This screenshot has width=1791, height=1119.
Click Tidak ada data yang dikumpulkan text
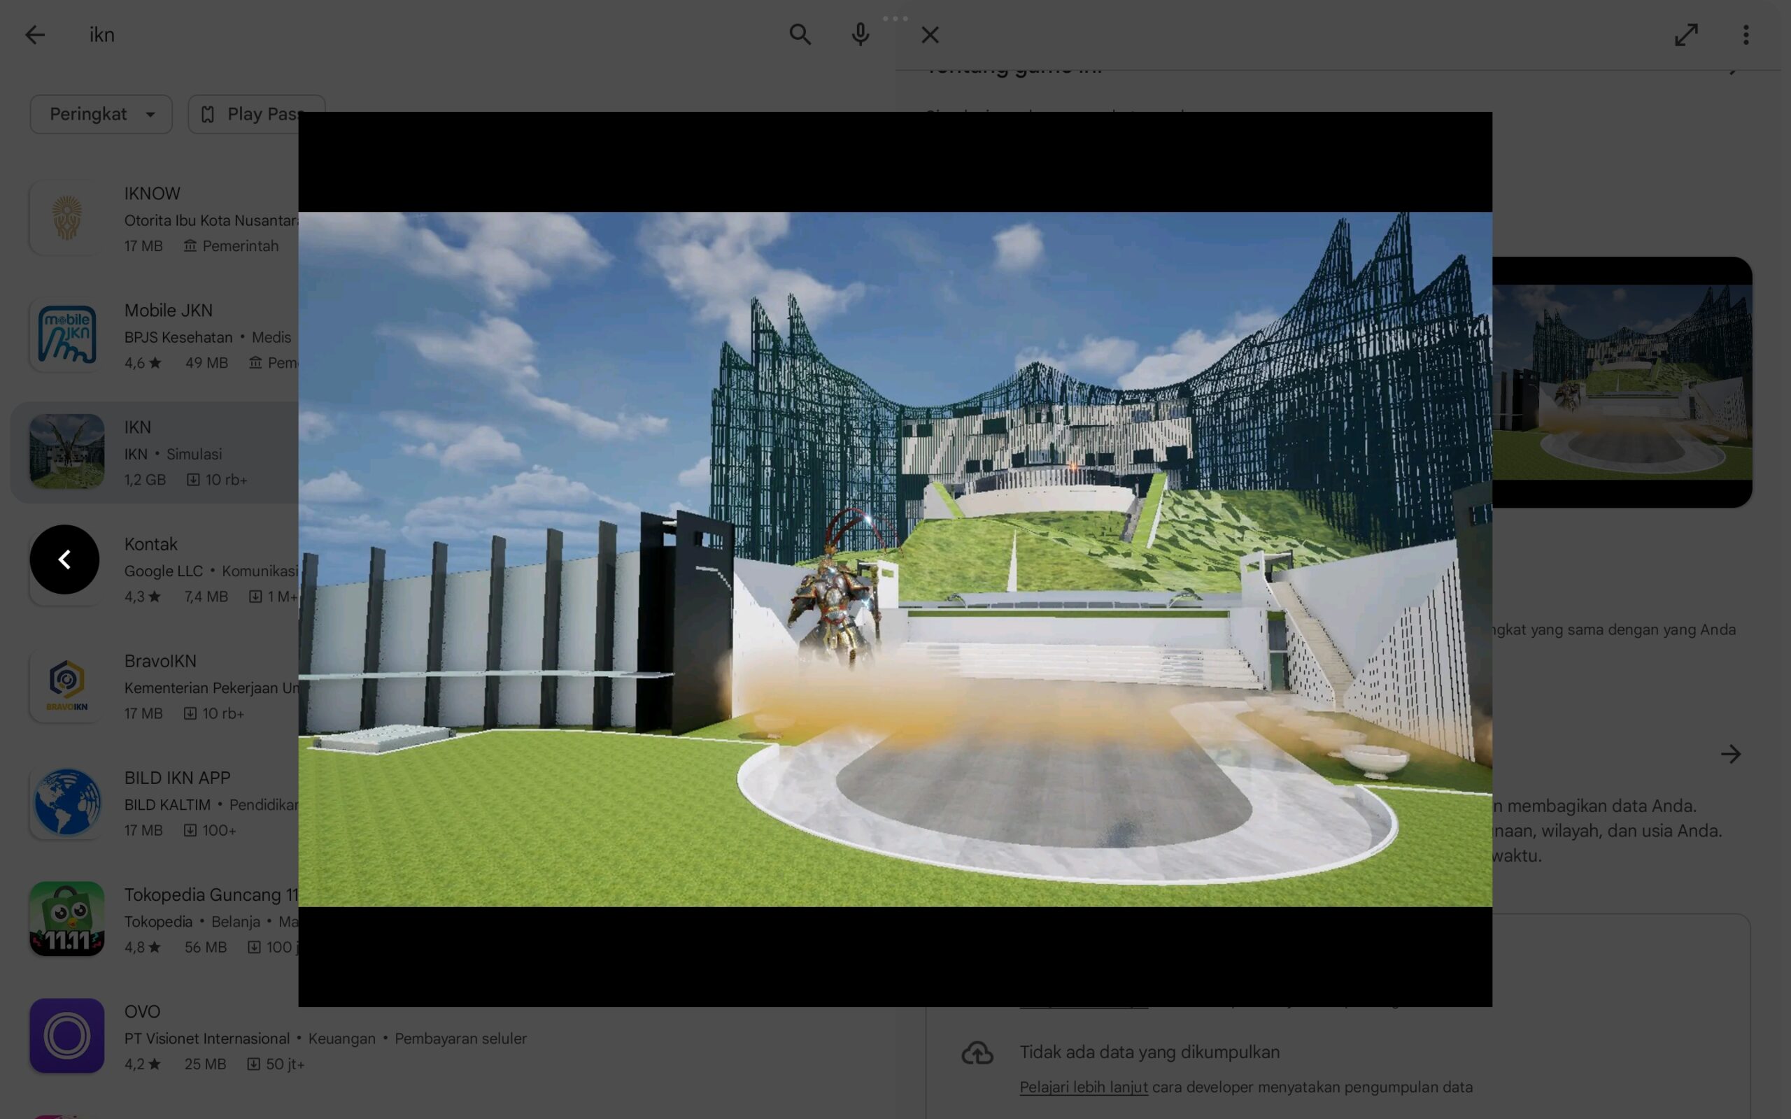pos(1149,1052)
